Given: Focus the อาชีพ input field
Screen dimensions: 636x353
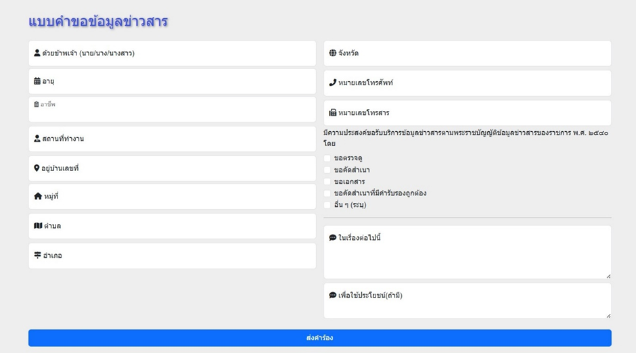Looking at the screenshot, I should pos(172,112).
